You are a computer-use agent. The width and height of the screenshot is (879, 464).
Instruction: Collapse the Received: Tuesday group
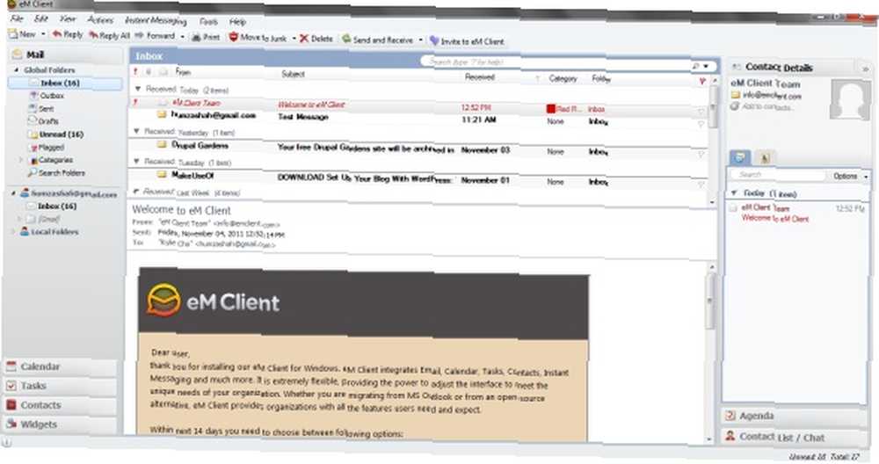(136, 162)
